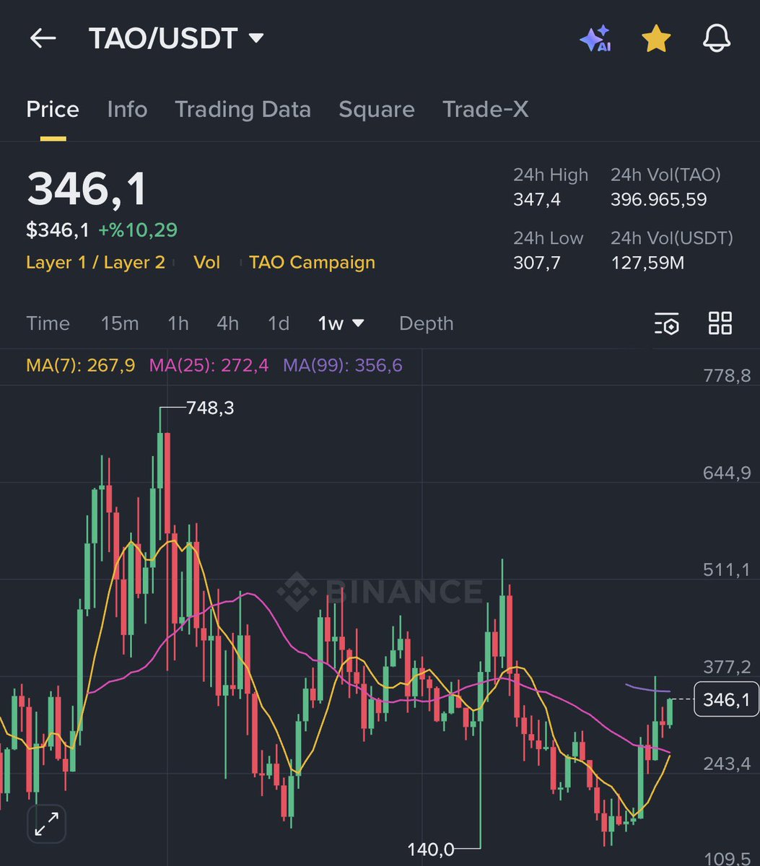
Task: Switch to the Depth chart
Action: (x=426, y=323)
